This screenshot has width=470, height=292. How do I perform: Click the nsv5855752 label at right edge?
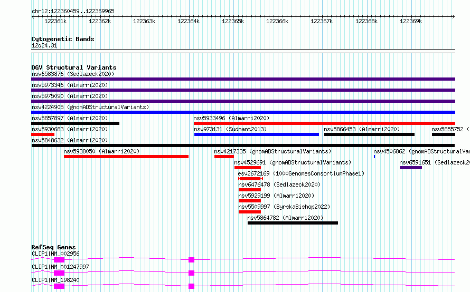450,129
